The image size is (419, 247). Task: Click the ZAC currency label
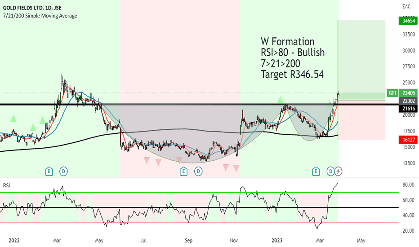tap(406, 7)
